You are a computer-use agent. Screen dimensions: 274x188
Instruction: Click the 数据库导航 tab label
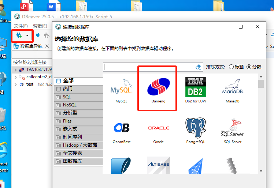[31, 46]
